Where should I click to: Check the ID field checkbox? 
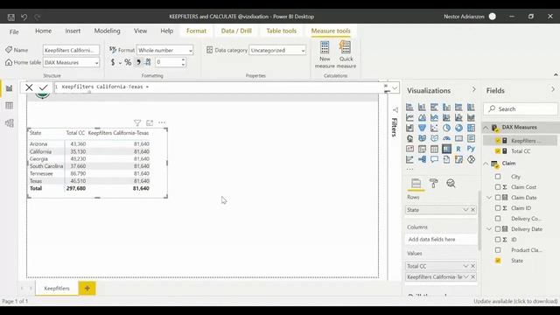click(x=498, y=239)
